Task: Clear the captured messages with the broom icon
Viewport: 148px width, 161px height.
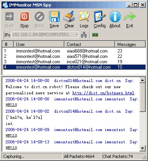Action: 69,16
